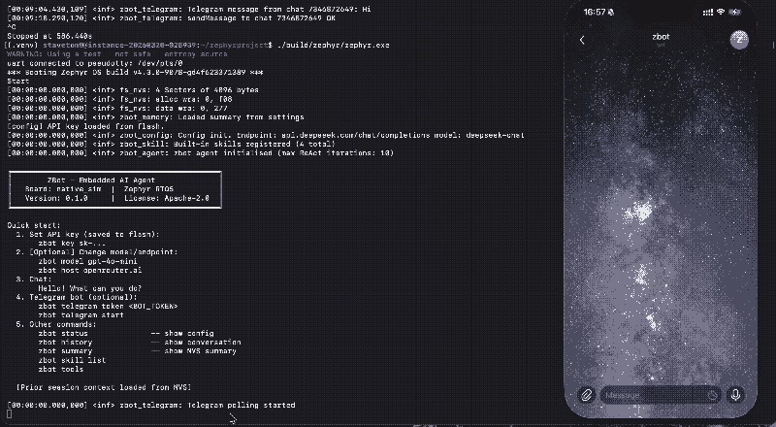This screenshot has width=776, height=427.
Task: Click "zbot telegram token <BOT_TOKEN>" line
Action: tap(108, 306)
